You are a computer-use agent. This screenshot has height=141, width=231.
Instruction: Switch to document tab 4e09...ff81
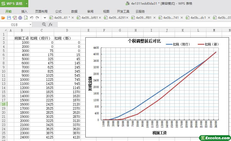(141, 18)
